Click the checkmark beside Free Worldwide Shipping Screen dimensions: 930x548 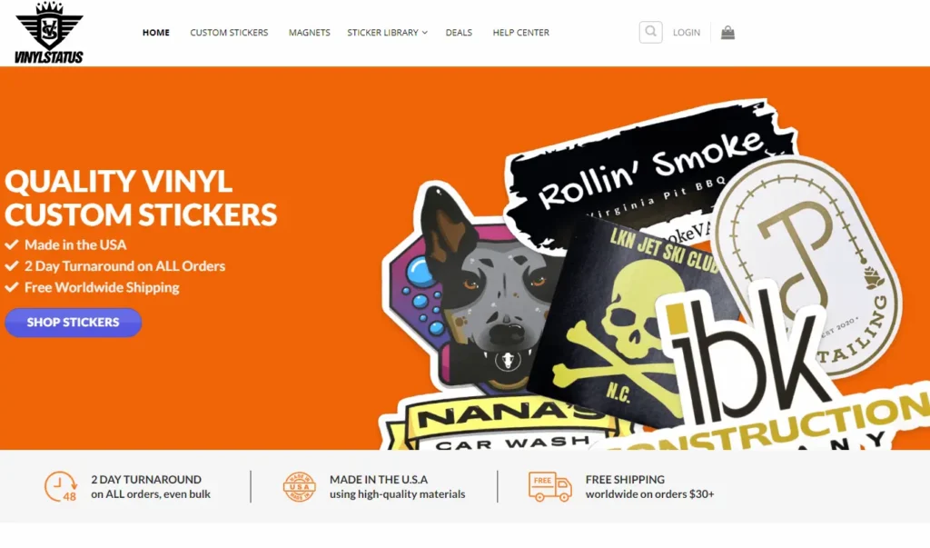(x=12, y=287)
